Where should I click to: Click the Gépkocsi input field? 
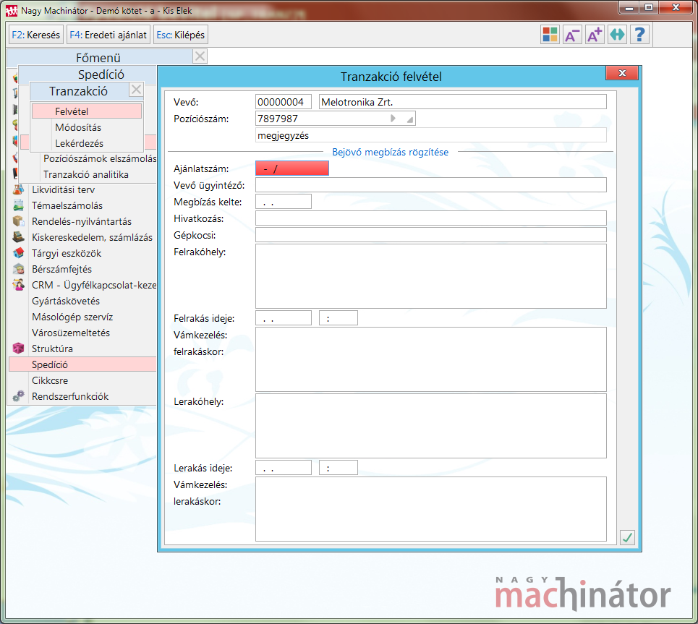(431, 235)
